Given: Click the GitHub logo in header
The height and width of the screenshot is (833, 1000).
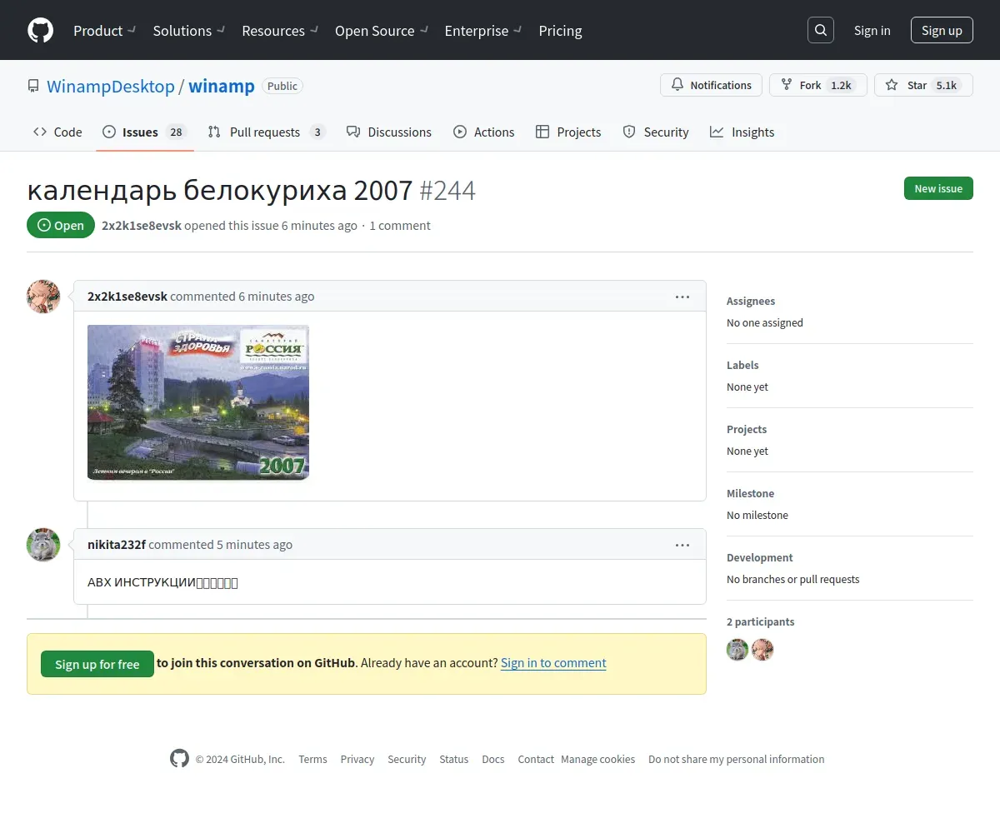Looking at the screenshot, I should click(40, 31).
